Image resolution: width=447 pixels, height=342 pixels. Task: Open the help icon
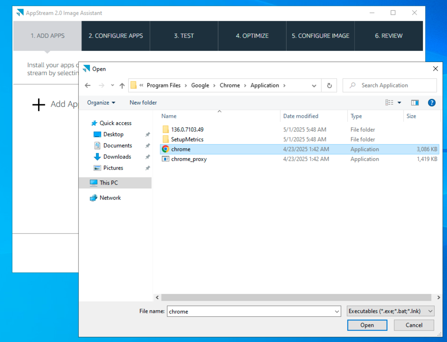(432, 103)
